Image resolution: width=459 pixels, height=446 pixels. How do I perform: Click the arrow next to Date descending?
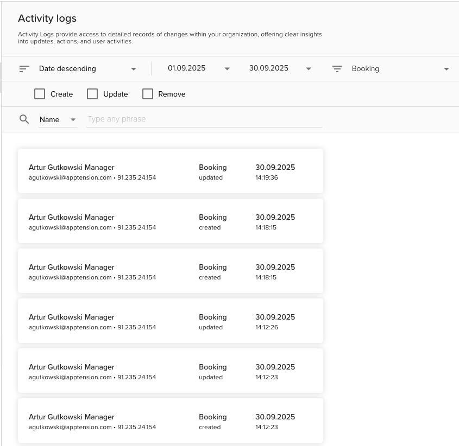pos(134,69)
